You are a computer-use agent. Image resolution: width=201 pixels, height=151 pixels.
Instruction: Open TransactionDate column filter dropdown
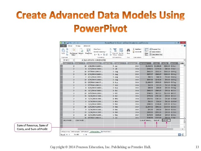tap(102, 63)
